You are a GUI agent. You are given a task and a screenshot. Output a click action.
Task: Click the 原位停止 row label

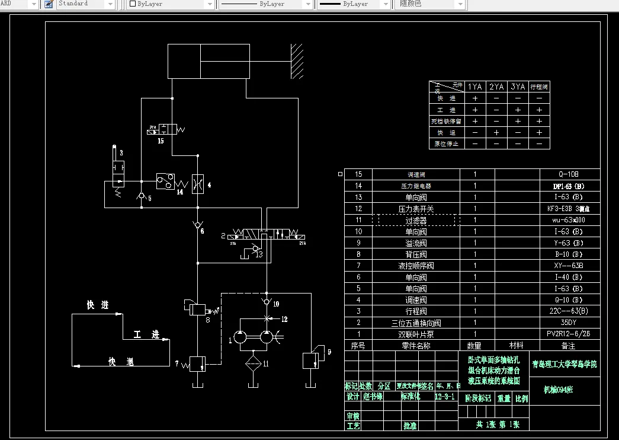click(x=447, y=144)
